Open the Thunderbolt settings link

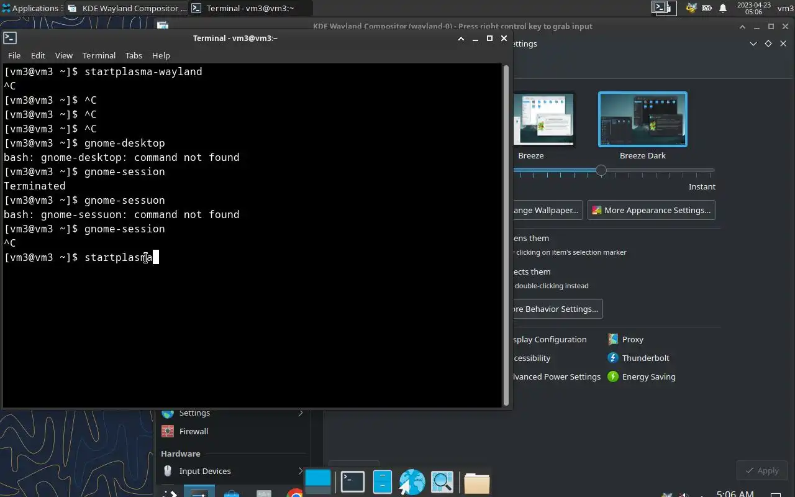pyautogui.click(x=638, y=358)
